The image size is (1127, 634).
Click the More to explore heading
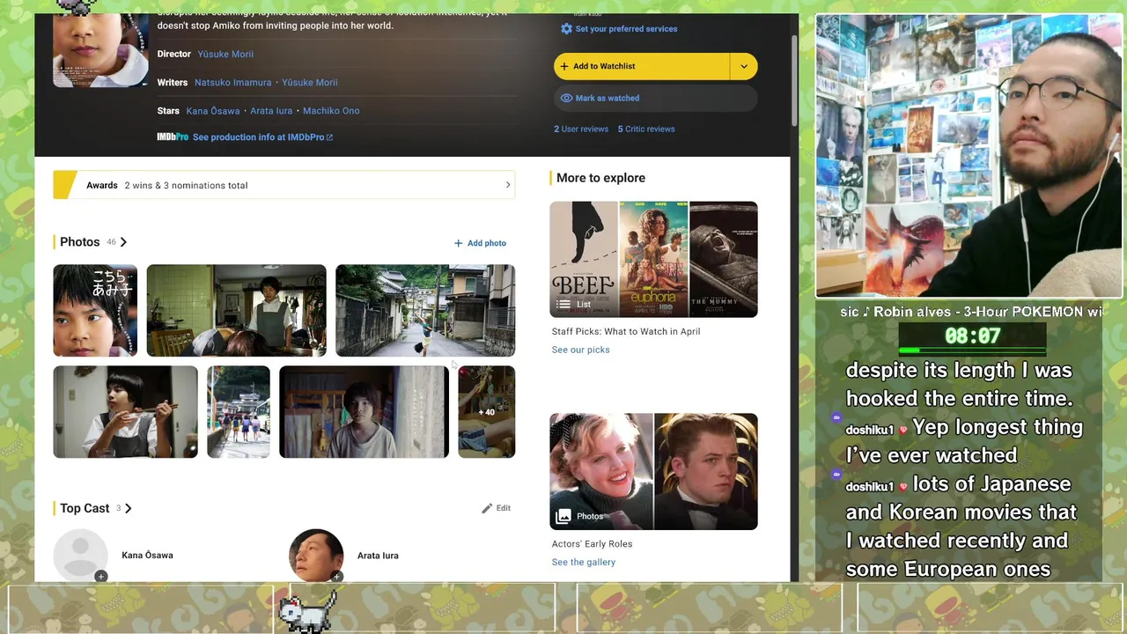coord(600,178)
